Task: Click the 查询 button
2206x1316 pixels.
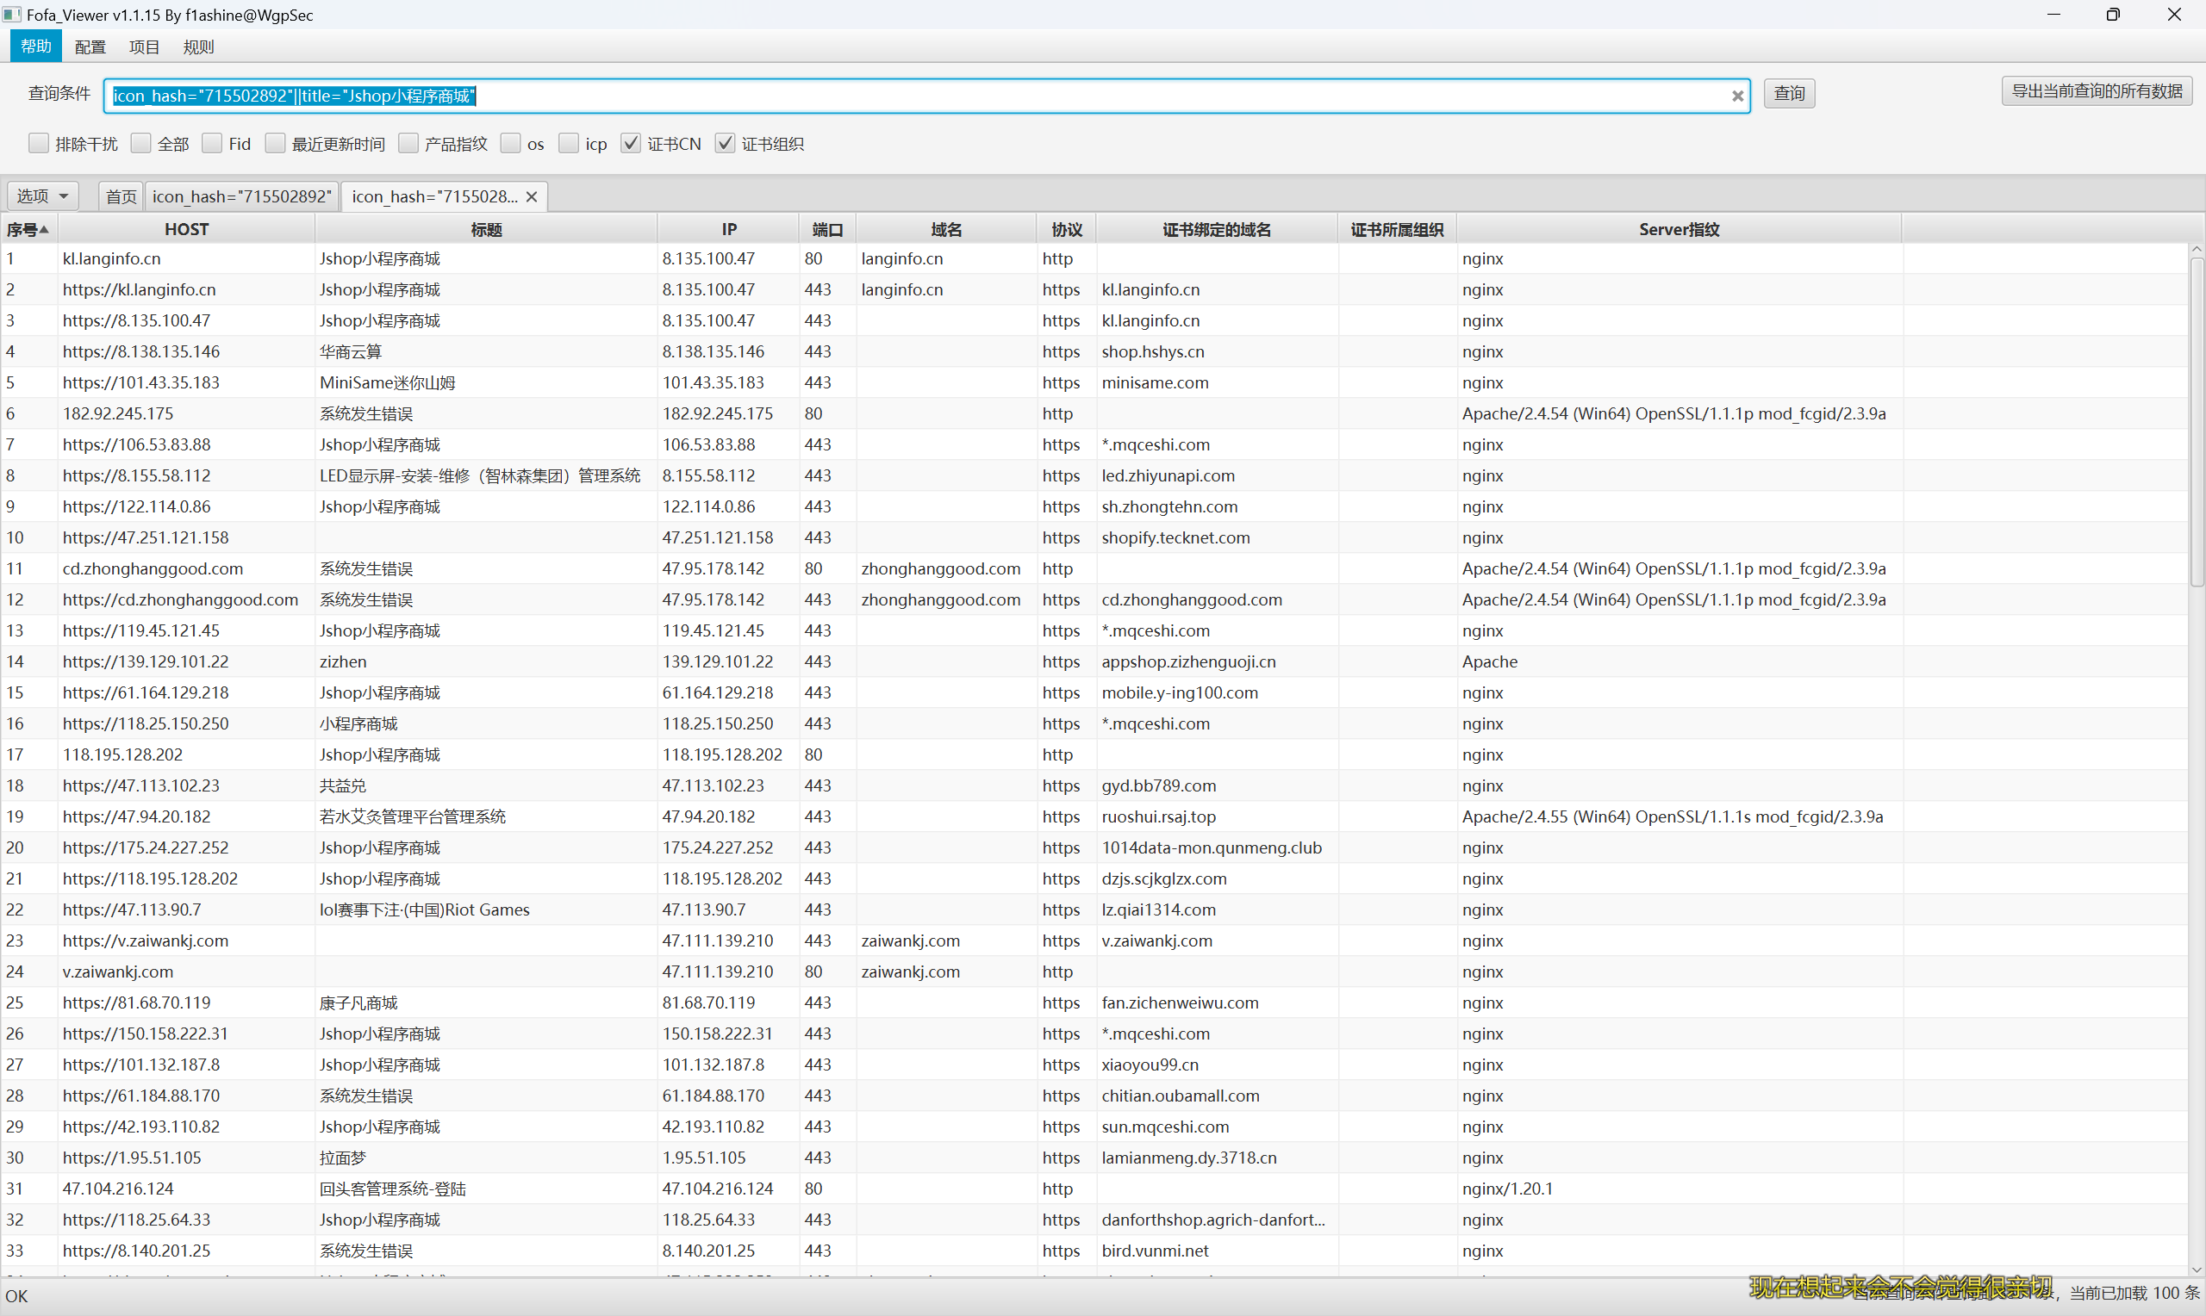Action: pyautogui.click(x=1788, y=93)
